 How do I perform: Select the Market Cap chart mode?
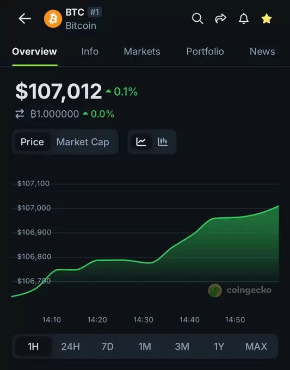point(83,142)
